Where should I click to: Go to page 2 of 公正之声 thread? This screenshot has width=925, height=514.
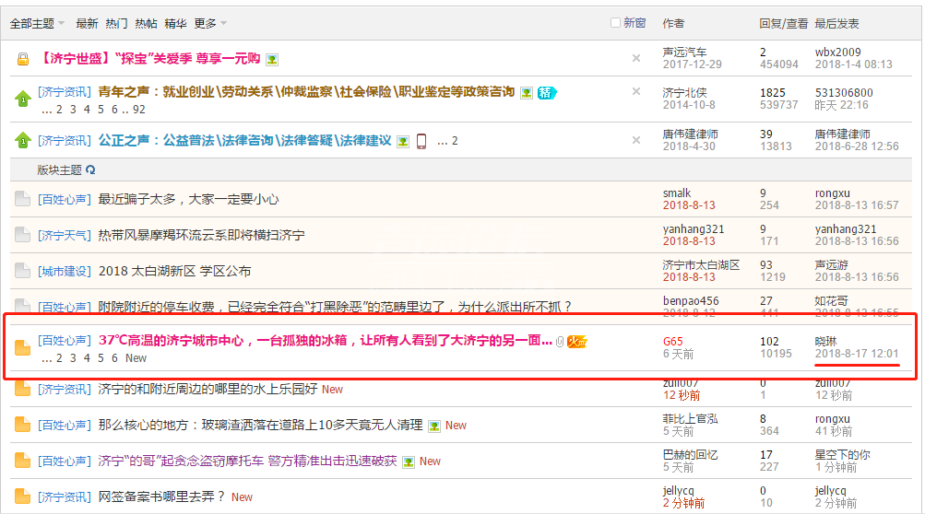[455, 141]
